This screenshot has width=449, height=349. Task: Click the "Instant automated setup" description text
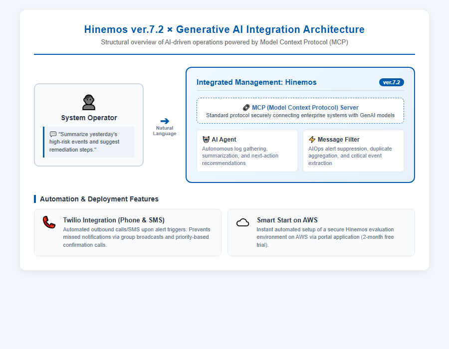coord(325,237)
